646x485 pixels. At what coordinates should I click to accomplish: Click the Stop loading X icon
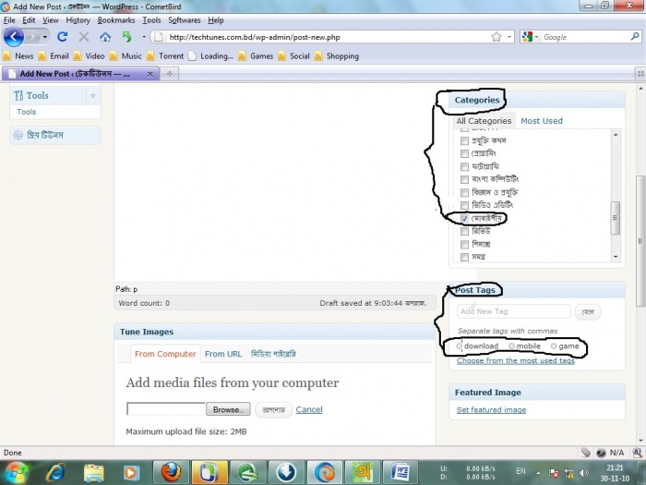84,37
